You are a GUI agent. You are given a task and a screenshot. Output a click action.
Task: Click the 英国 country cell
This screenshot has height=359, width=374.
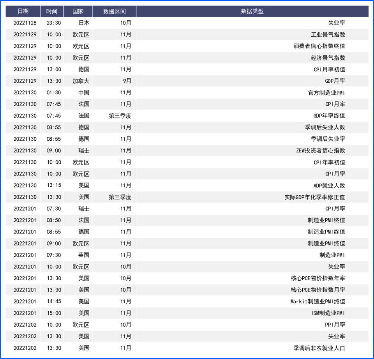(x=84, y=255)
